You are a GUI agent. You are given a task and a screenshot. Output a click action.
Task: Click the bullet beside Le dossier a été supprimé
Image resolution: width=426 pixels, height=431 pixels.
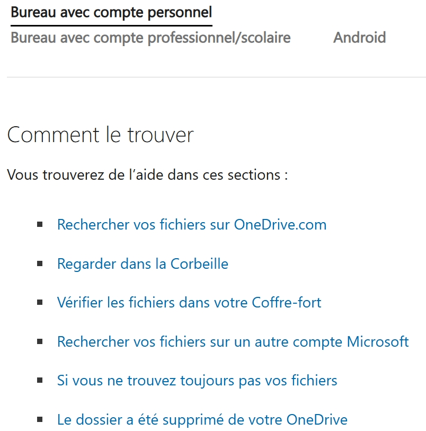40,420
